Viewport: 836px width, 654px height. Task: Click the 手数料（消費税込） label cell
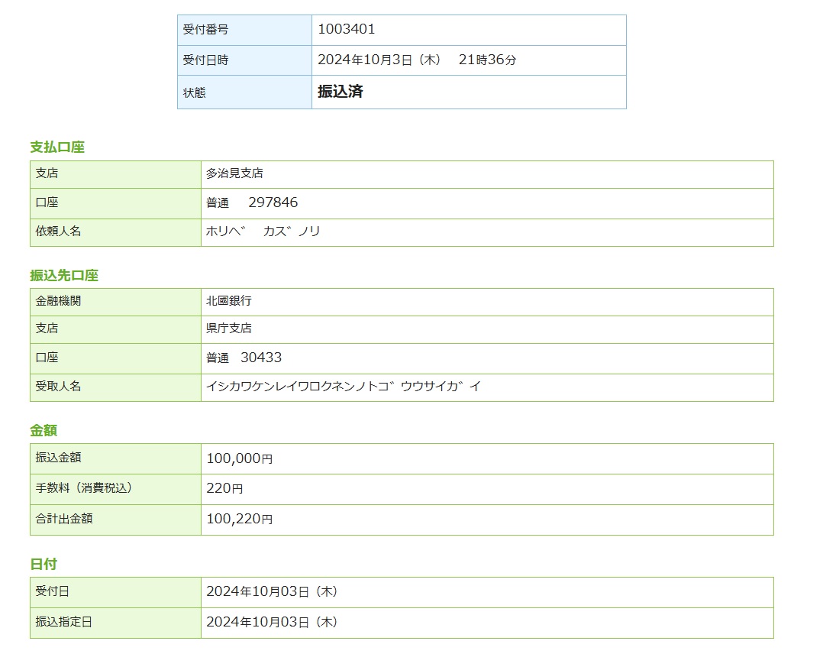[84, 487]
